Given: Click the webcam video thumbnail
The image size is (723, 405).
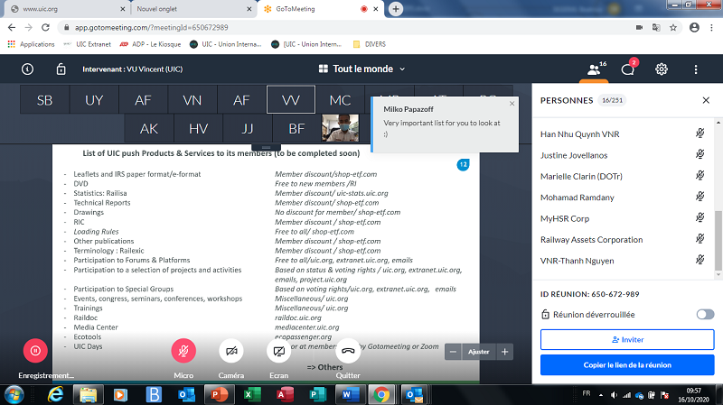Looking at the screenshot, I should (341, 128).
